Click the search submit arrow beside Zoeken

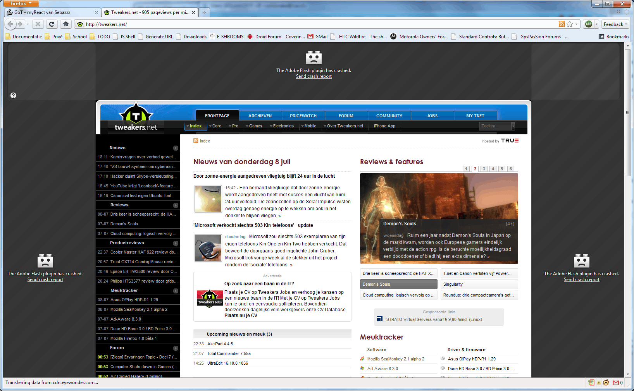click(x=513, y=126)
